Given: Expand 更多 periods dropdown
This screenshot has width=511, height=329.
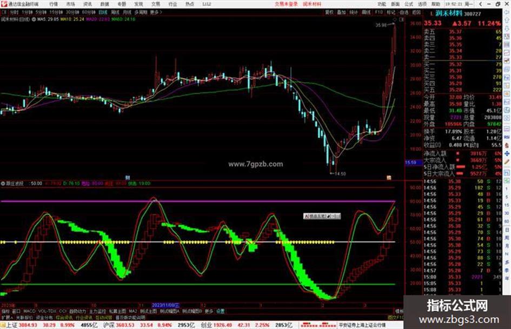Looking at the screenshot, I should click(156, 12).
